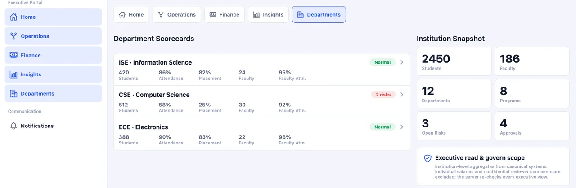Click the ISE · Information Science title

pos(155,62)
